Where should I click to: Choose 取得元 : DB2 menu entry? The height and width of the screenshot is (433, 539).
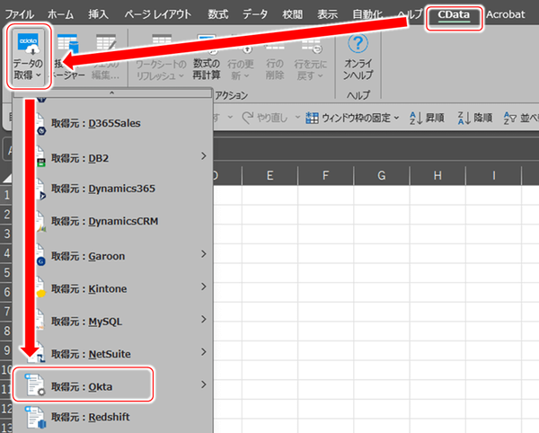[112, 158]
